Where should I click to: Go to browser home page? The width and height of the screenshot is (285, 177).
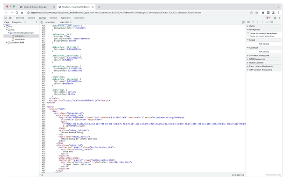pyautogui.click(x=22, y=13)
